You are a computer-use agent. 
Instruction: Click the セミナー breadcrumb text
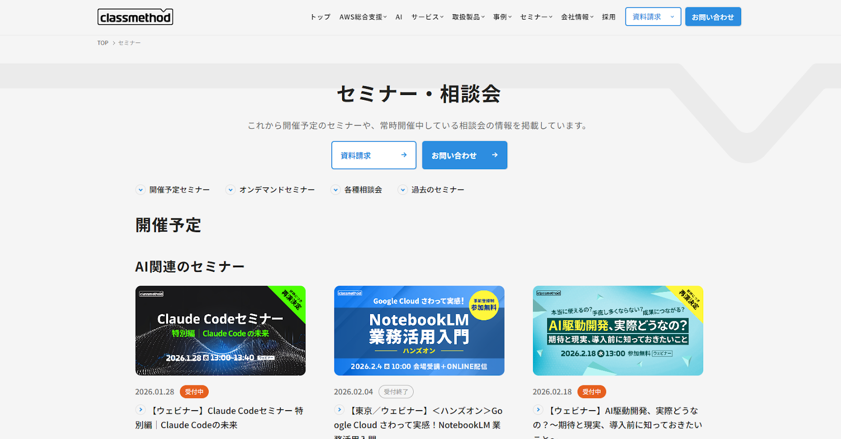pyautogui.click(x=129, y=43)
